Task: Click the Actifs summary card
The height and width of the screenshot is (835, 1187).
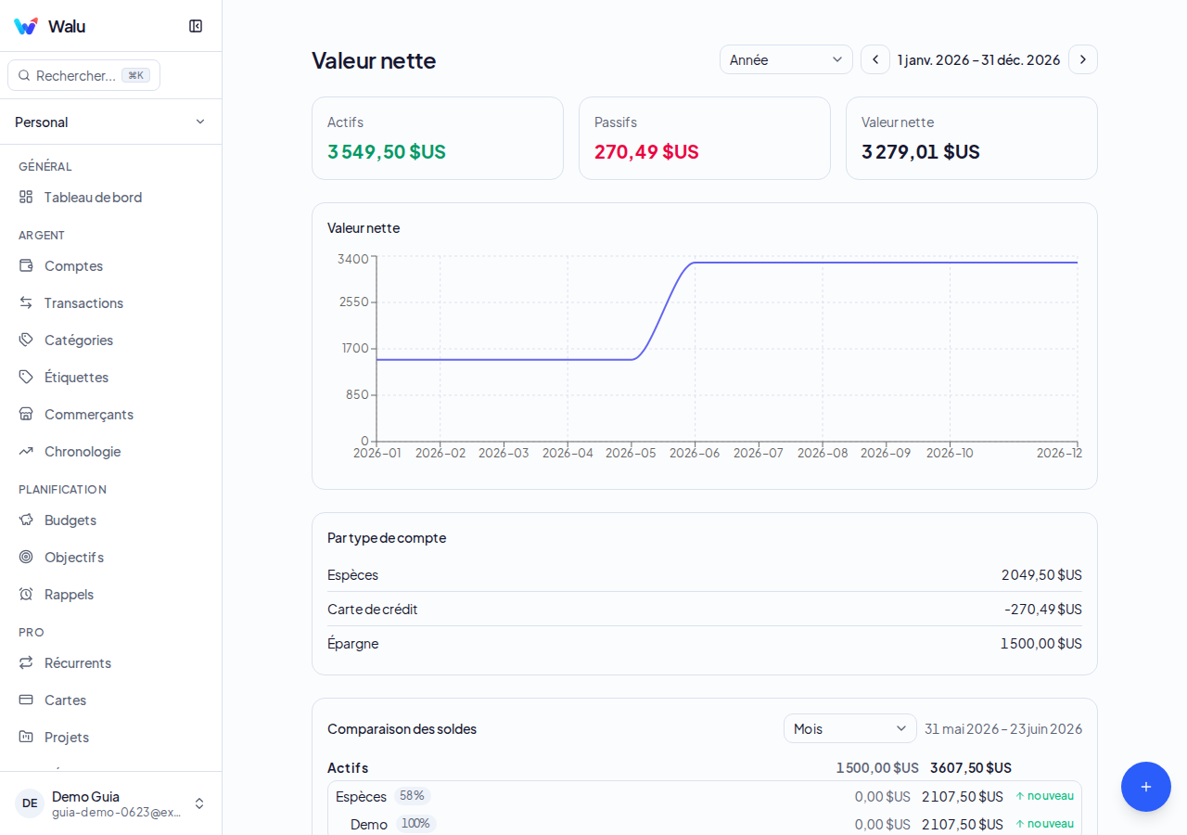Action: [x=438, y=138]
